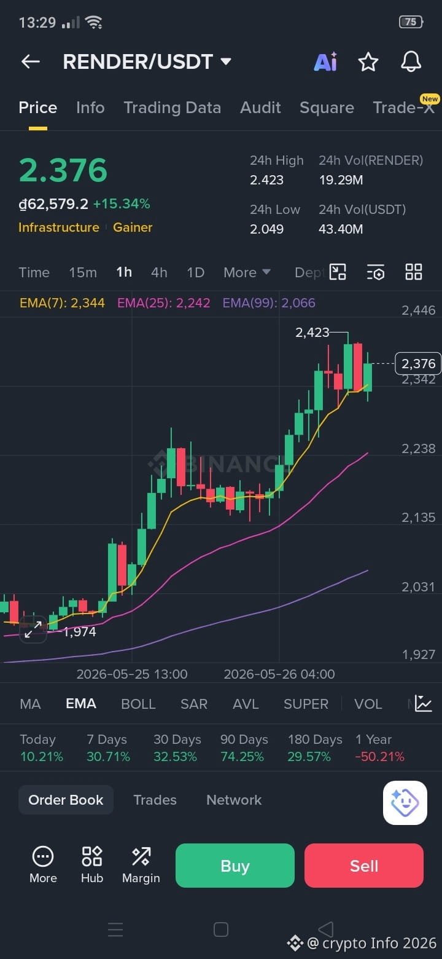
Task: Tap the 24h High value 2.423
Action: [x=266, y=180]
